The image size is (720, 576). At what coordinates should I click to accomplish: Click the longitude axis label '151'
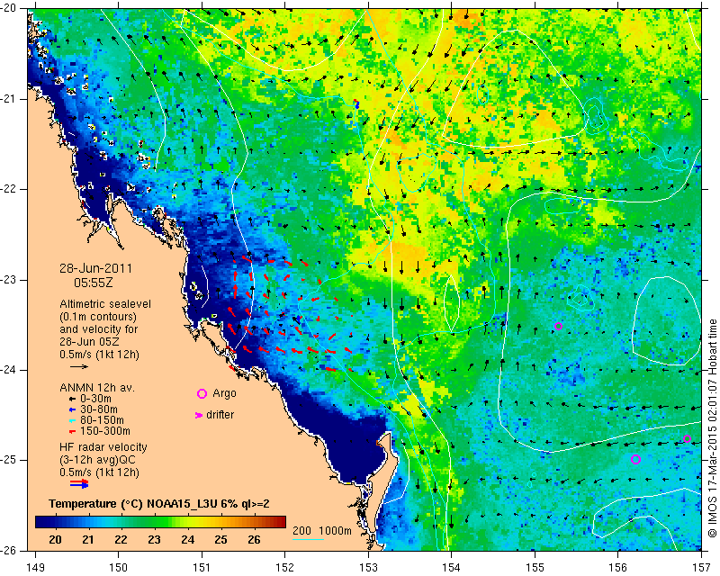[202, 568]
